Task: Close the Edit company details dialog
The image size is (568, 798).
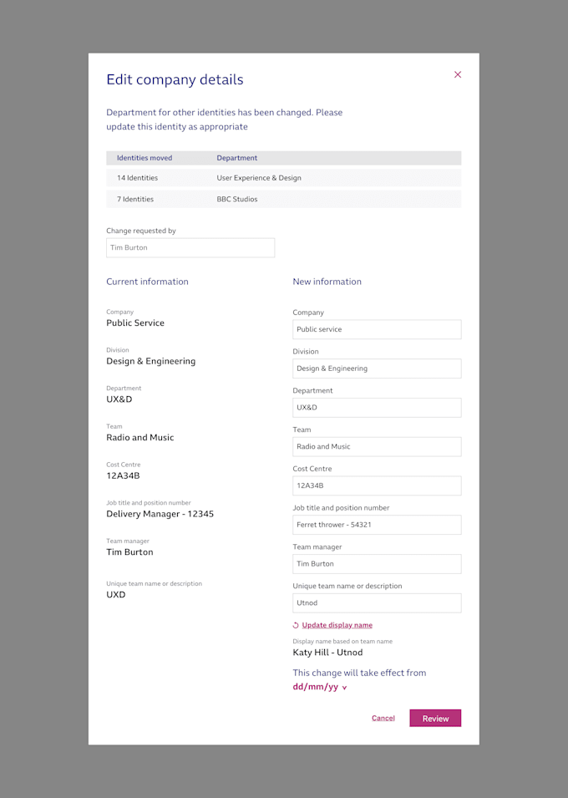Action: pos(458,75)
